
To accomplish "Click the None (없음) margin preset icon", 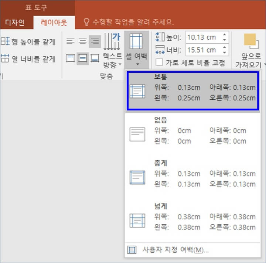I will [x=137, y=134].
